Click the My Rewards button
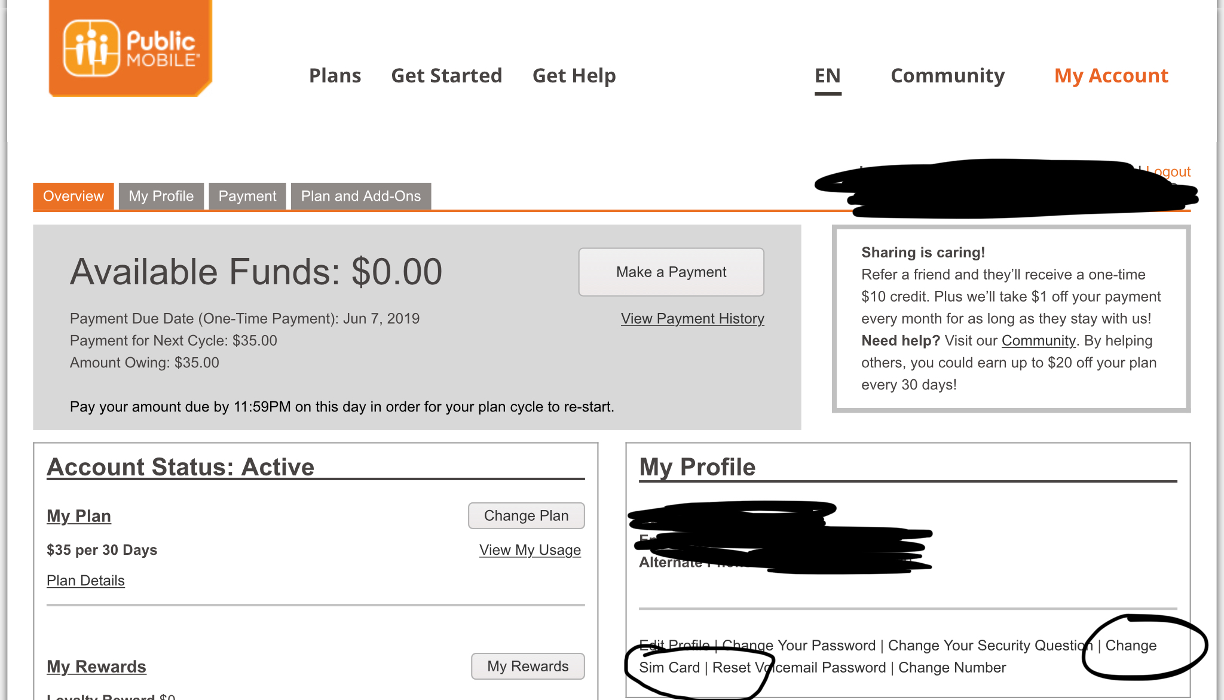Screen dimensions: 1224x700 [528, 667]
